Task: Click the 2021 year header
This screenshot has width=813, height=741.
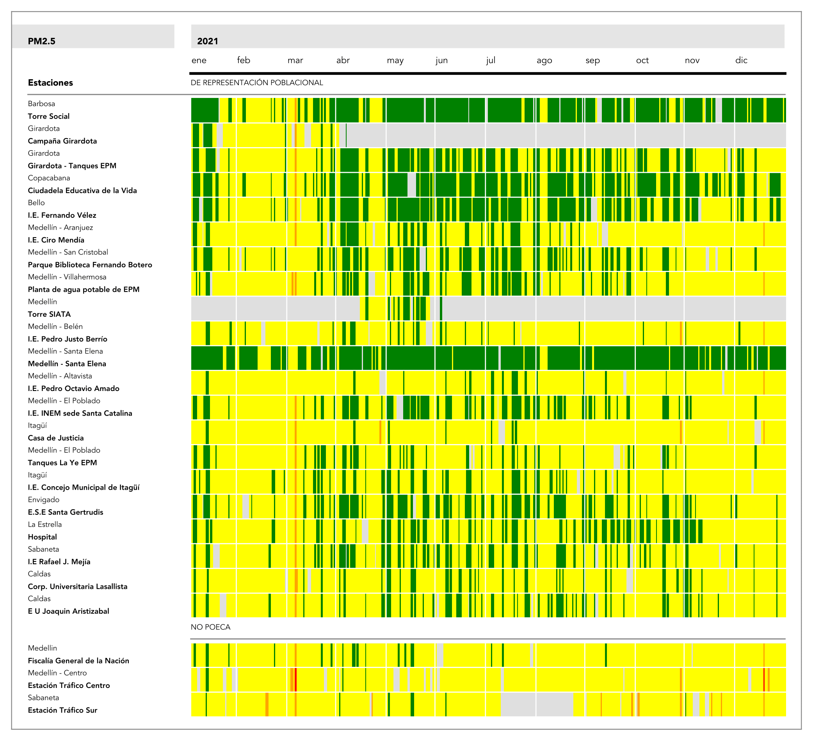Action: 208,41
